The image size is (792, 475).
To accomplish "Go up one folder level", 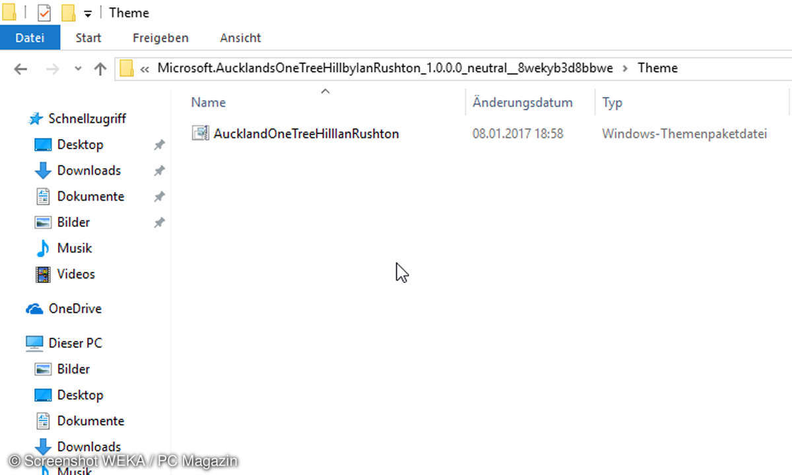I will coord(100,69).
